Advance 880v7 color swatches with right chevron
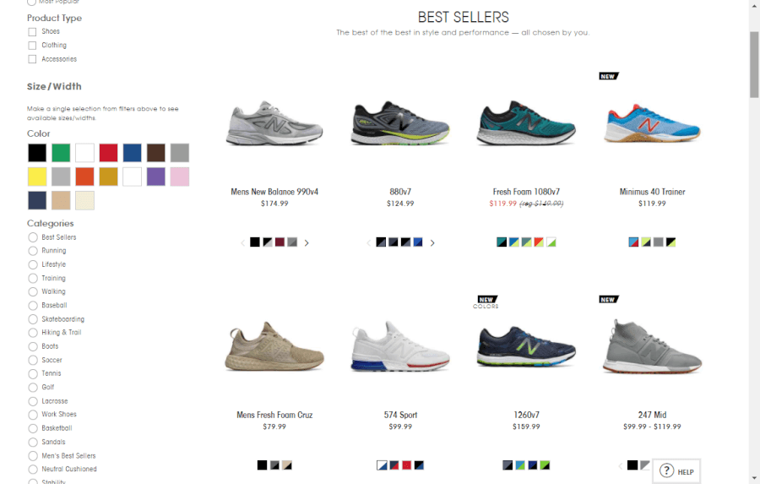 (432, 243)
